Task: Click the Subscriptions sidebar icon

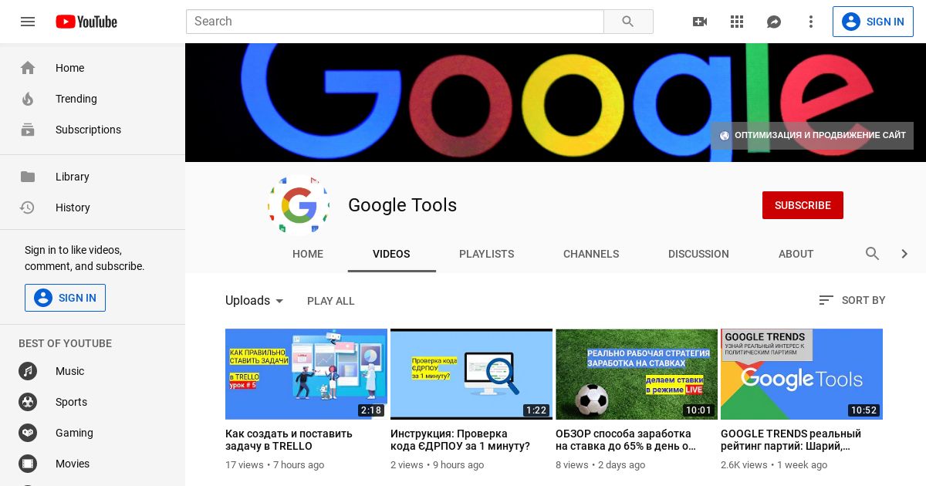Action: (x=28, y=130)
